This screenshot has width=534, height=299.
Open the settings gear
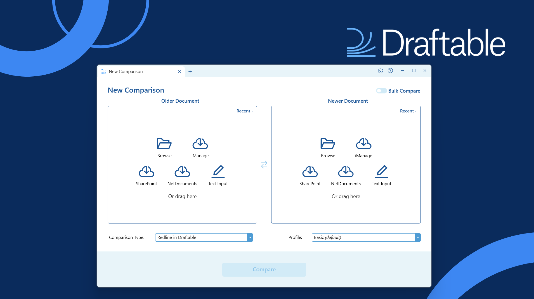[x=380, y=71]
